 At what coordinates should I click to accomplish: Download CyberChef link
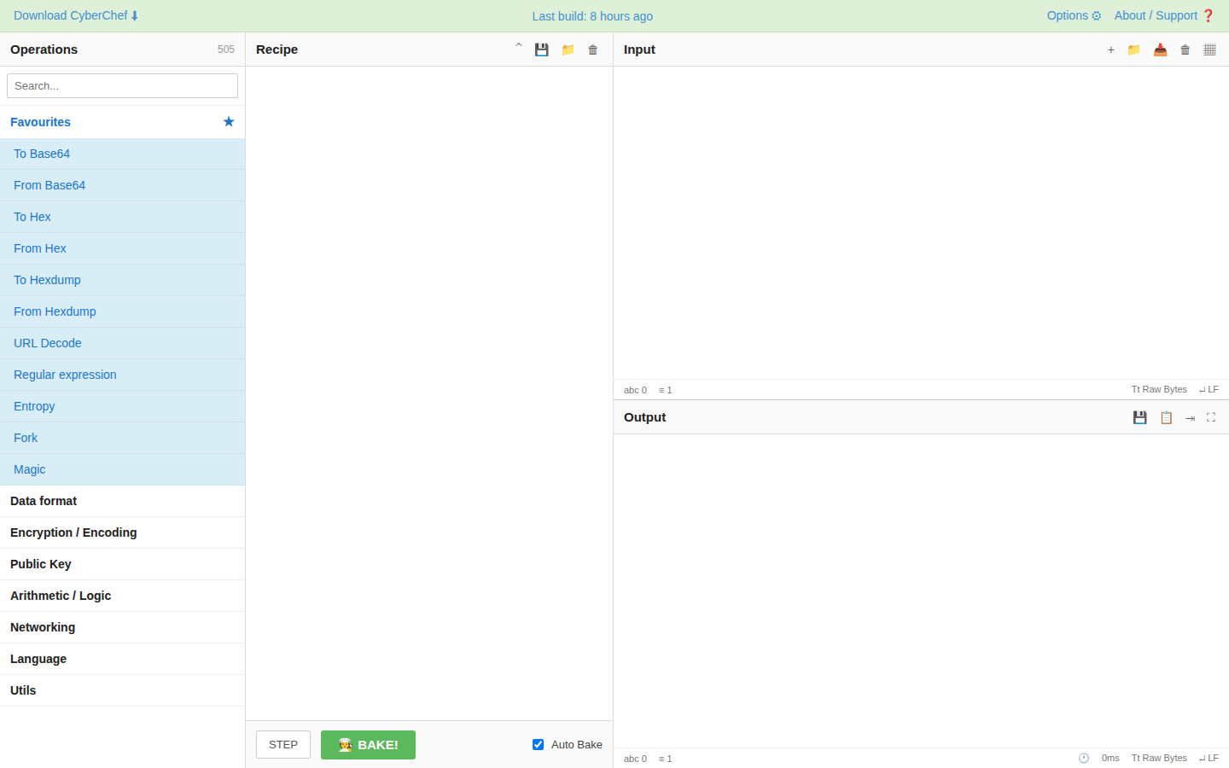click(x=76, y=15)
